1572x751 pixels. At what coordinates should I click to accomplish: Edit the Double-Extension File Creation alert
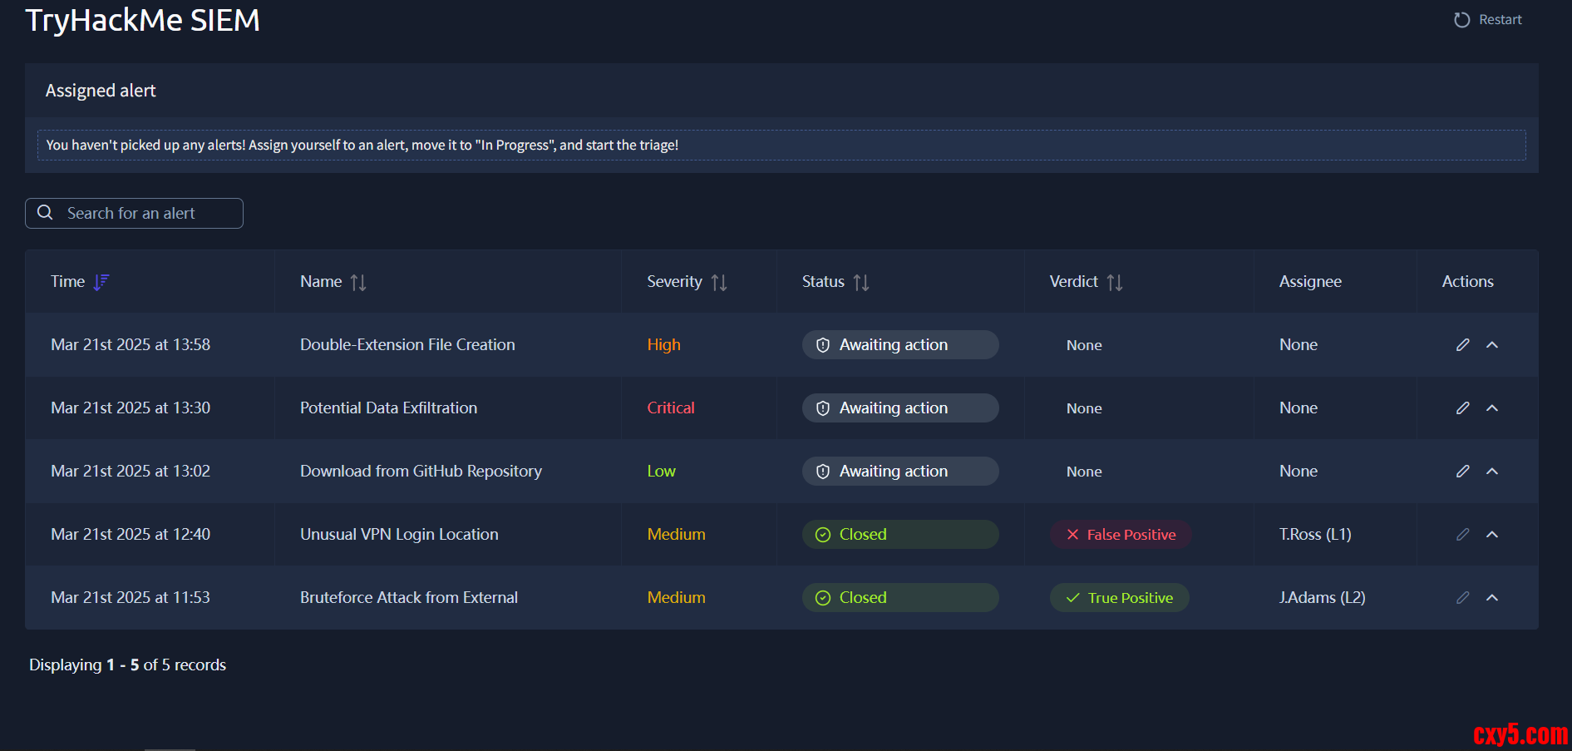point(1463,345)
